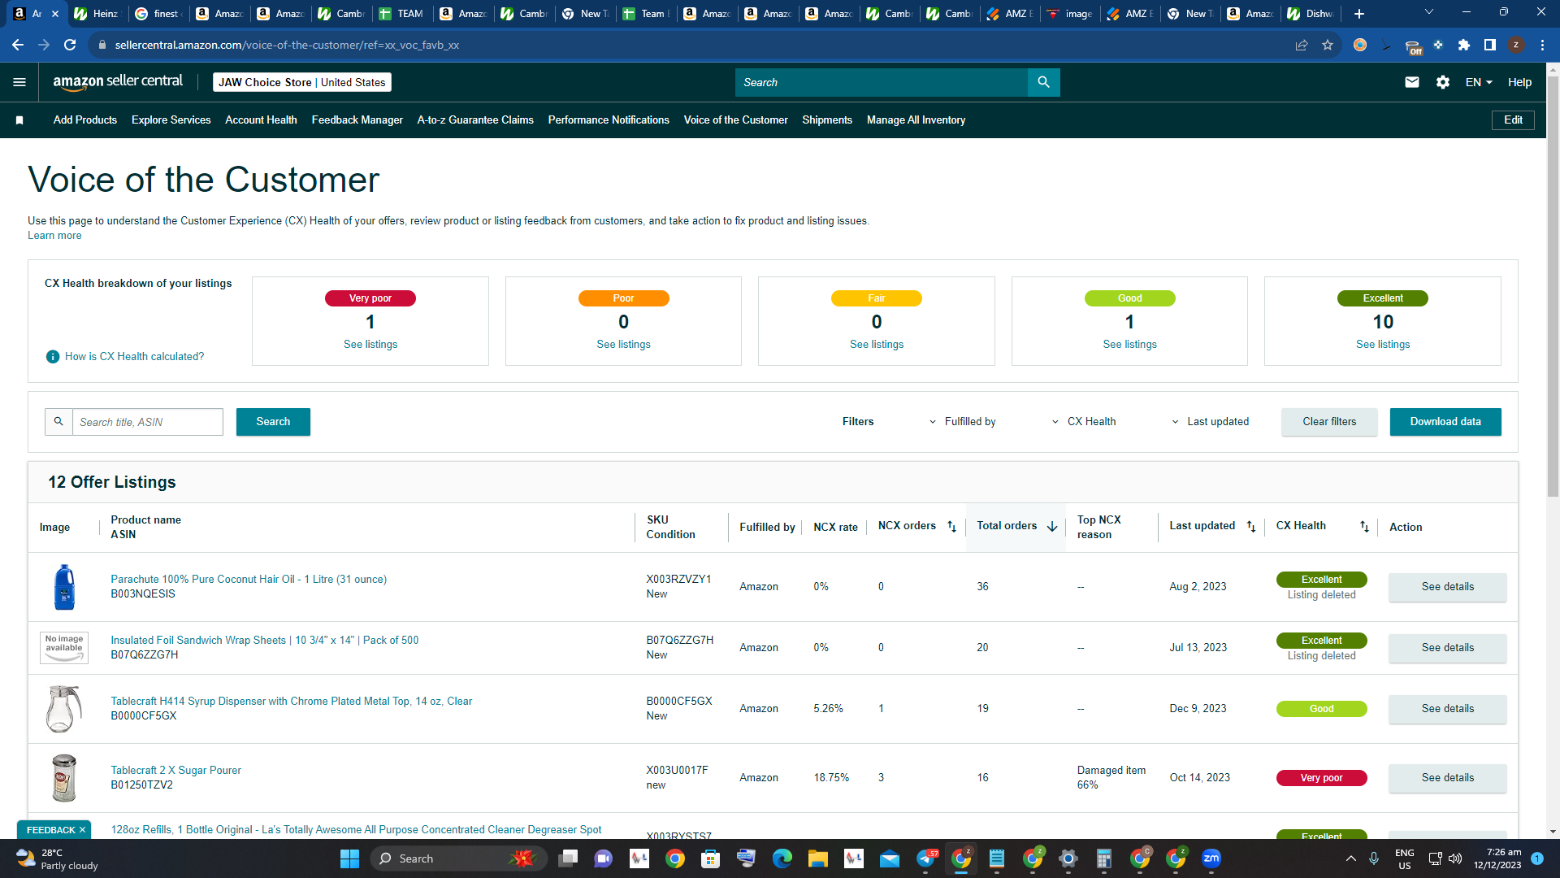This screenshot has height=878, width=1560.
Task: Open How is CX Health calculated link
Action: click(135, 357)
